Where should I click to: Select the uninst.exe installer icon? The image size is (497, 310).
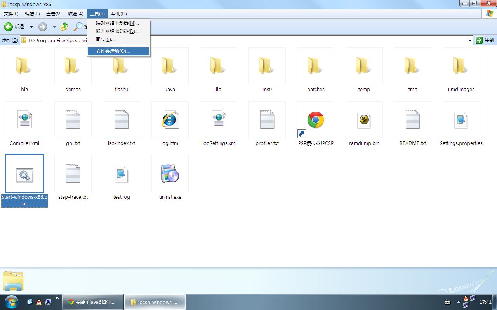point(170,174)
